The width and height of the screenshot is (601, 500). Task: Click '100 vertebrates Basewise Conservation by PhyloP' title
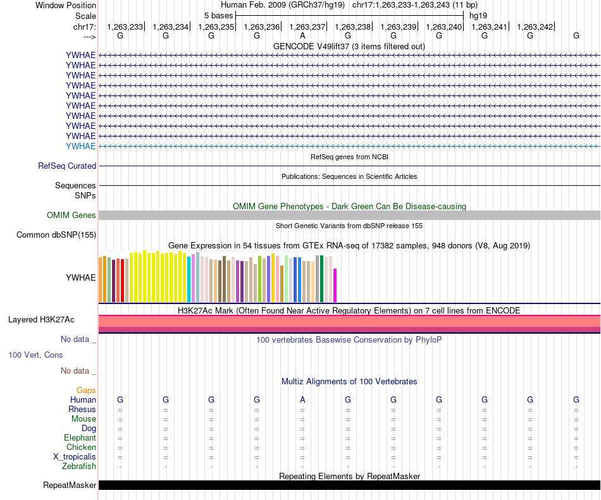(x=349, y=339)
